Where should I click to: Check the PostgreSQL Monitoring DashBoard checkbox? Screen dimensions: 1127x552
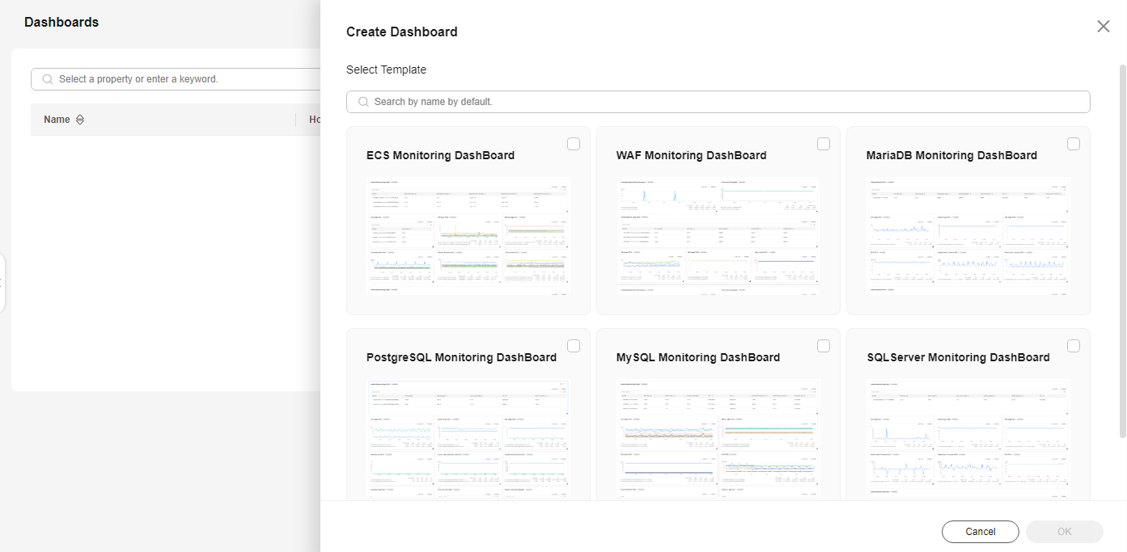(574, 346)
